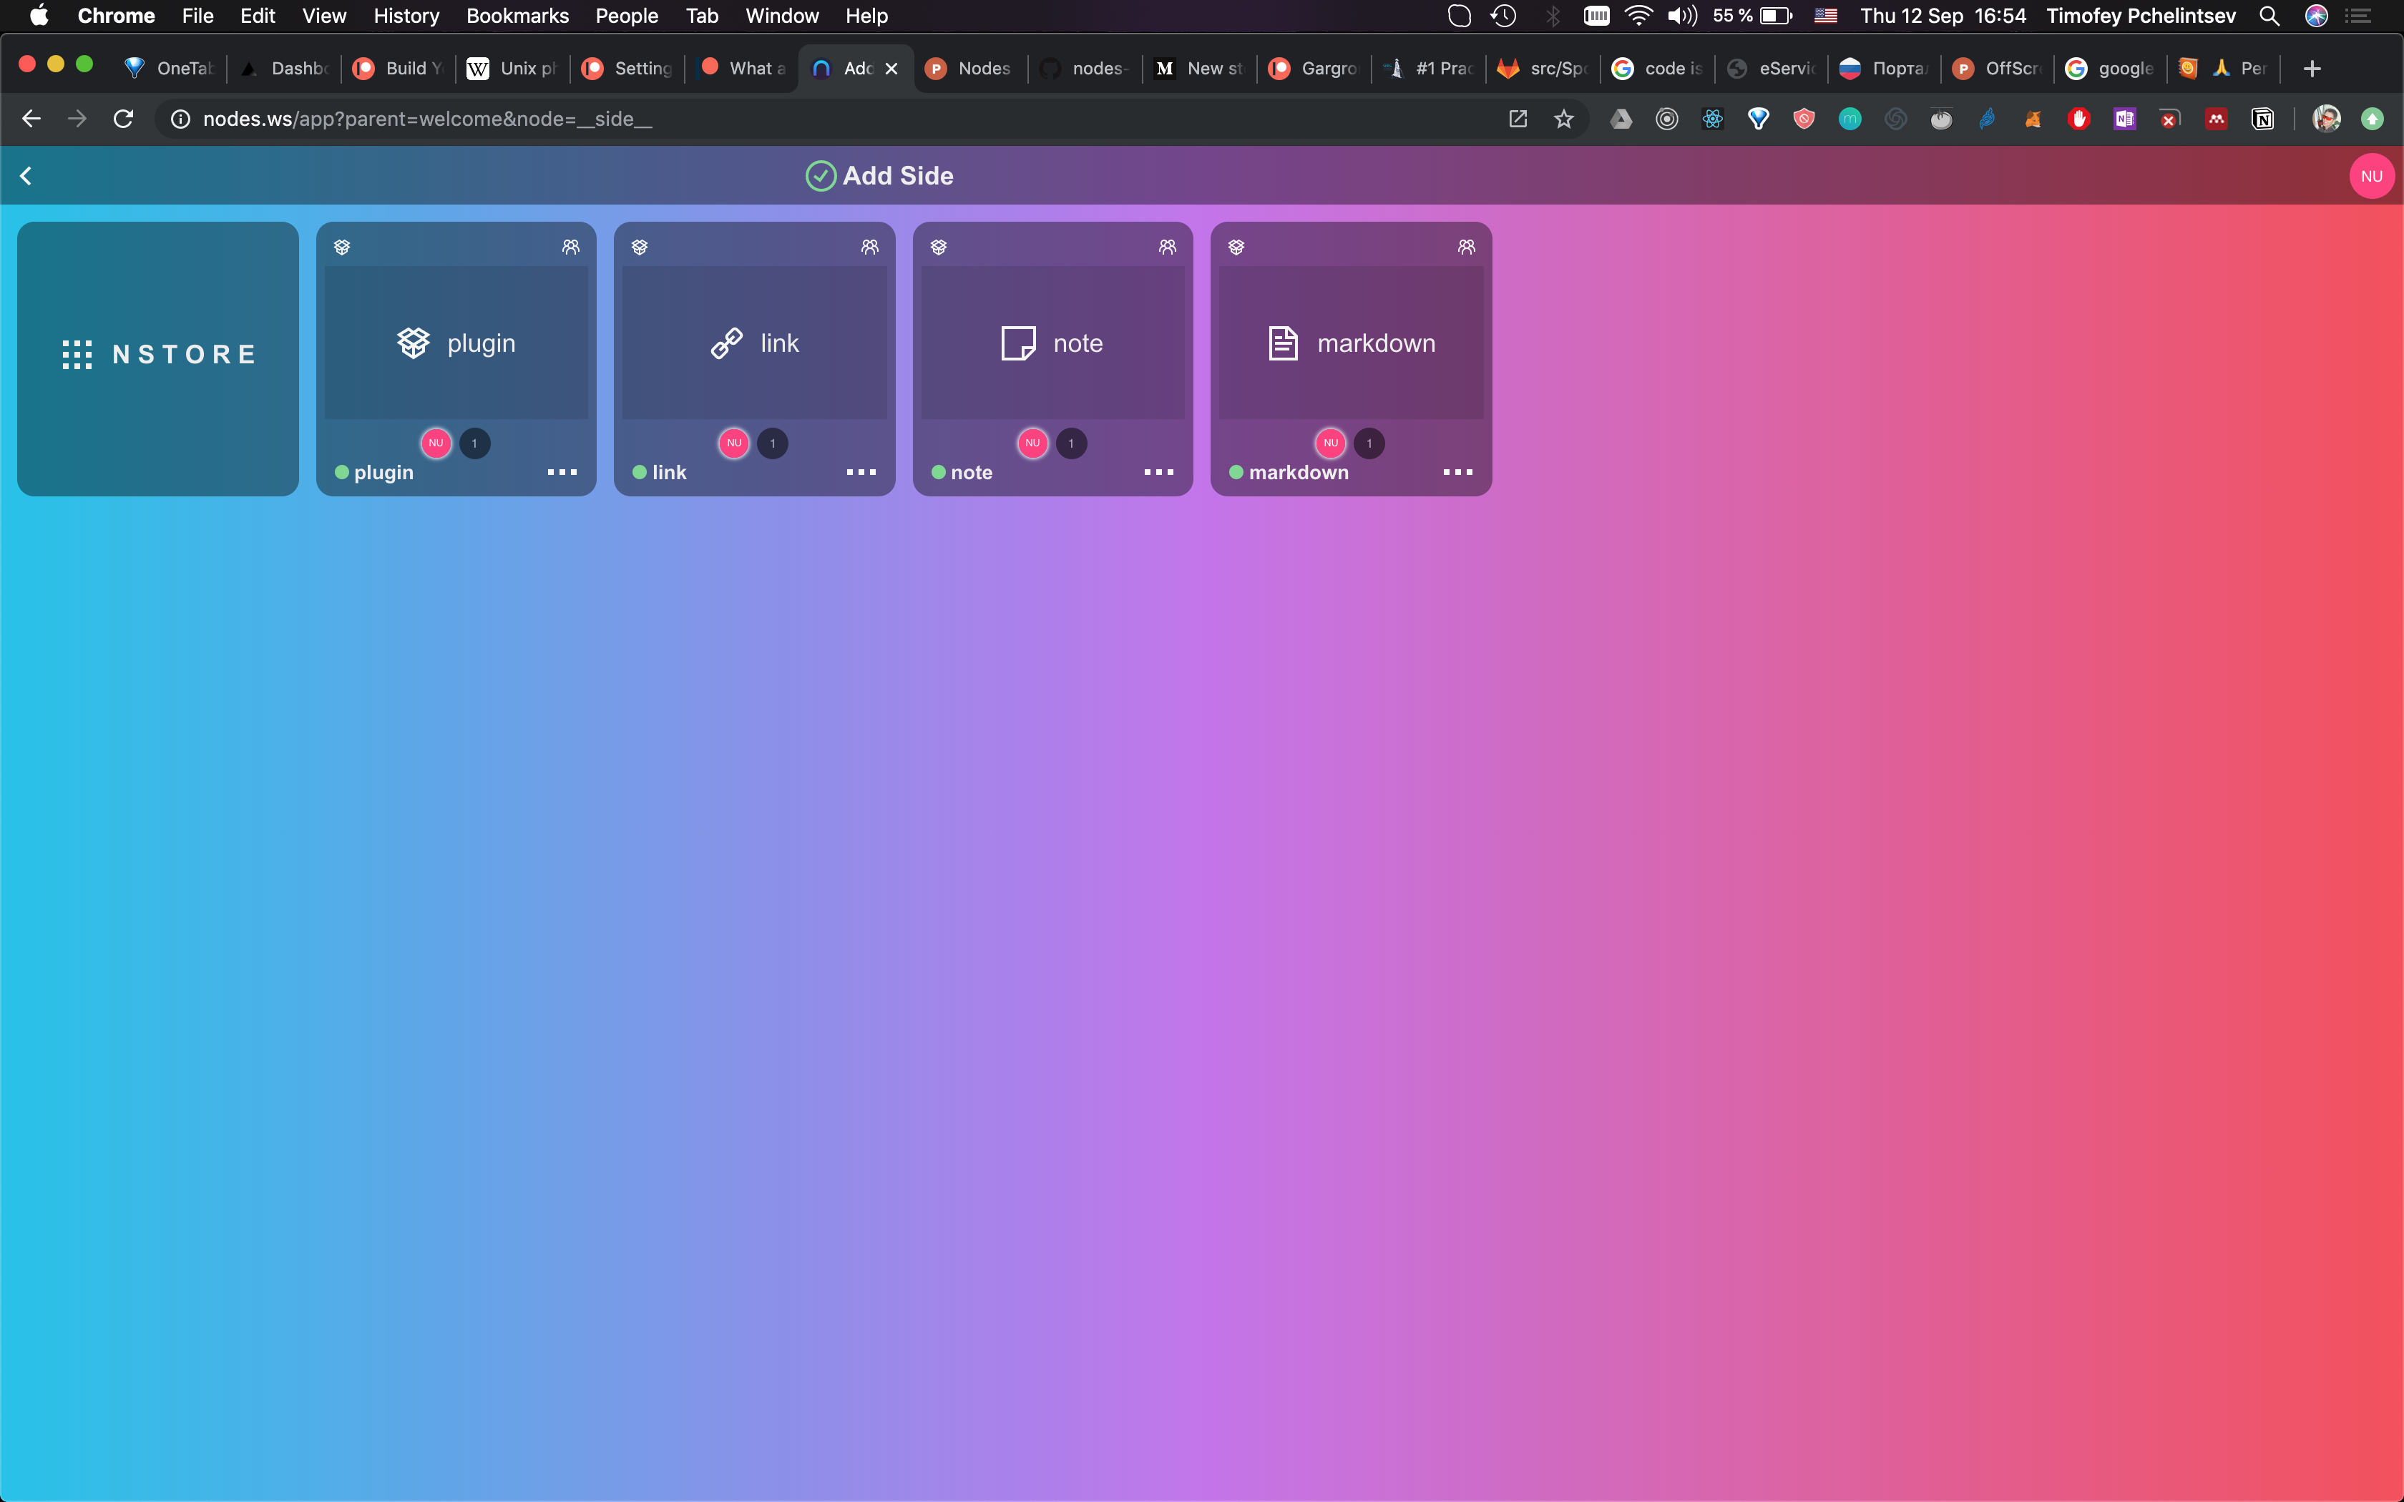Open three-dots menu on plugin card
Image resolution: width=2404 pixels, height=1502 pixels.
[562, 472]
